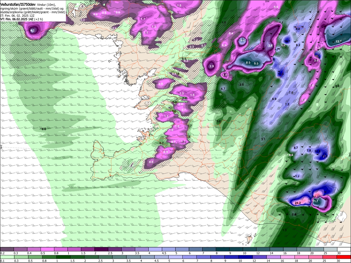Click the 4.2 value in the northwest
351x263 pixels.
click(x=32, y=31)
